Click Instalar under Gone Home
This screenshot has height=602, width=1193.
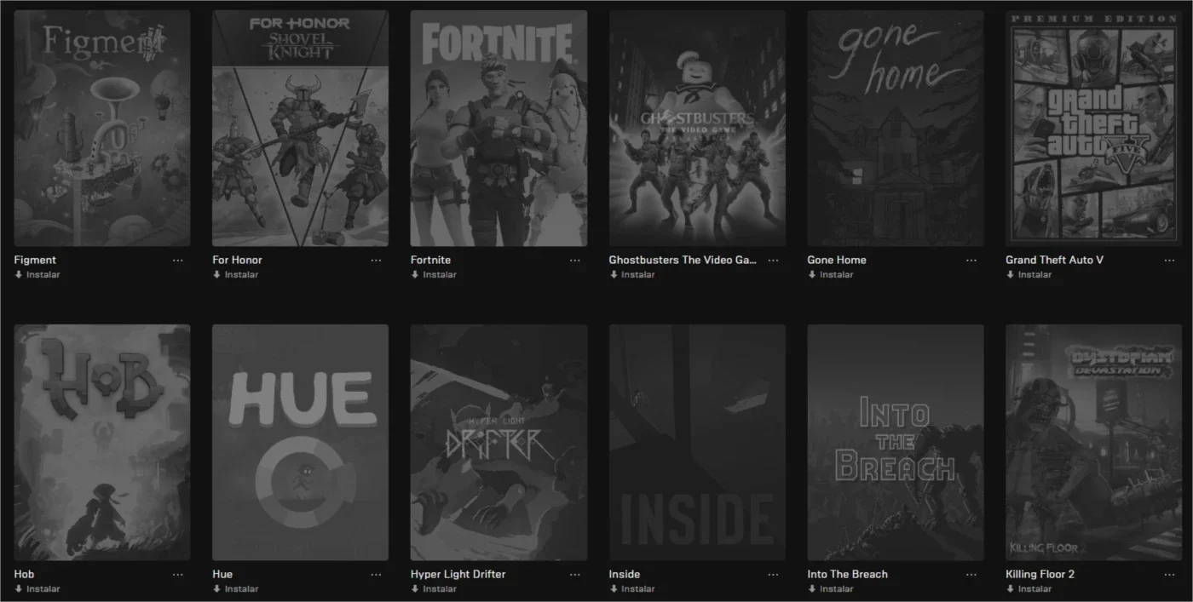click(x=831, y=275)
